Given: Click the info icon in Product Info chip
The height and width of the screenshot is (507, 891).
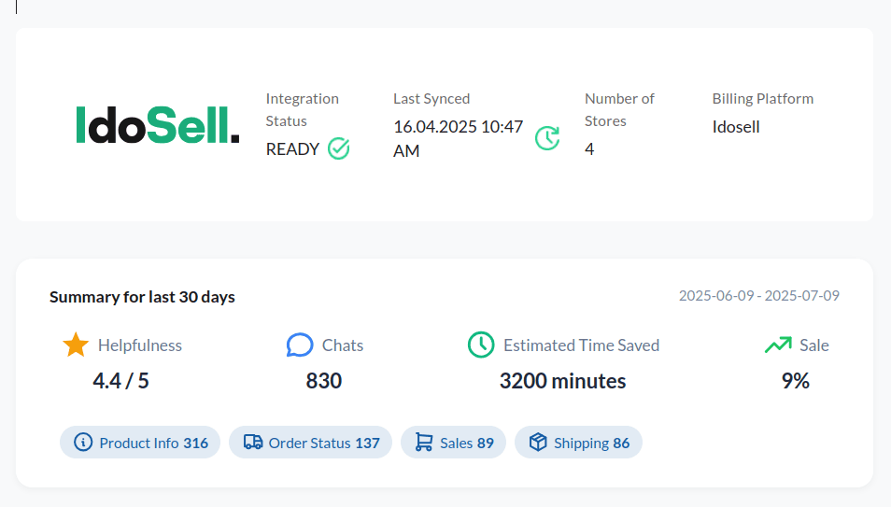Looking at the screenshot, I should [x=83, y=443].
